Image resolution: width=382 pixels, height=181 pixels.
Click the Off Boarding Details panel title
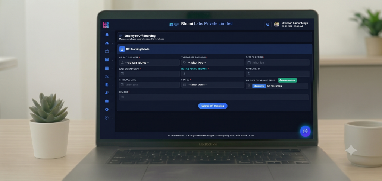[138, 49]
